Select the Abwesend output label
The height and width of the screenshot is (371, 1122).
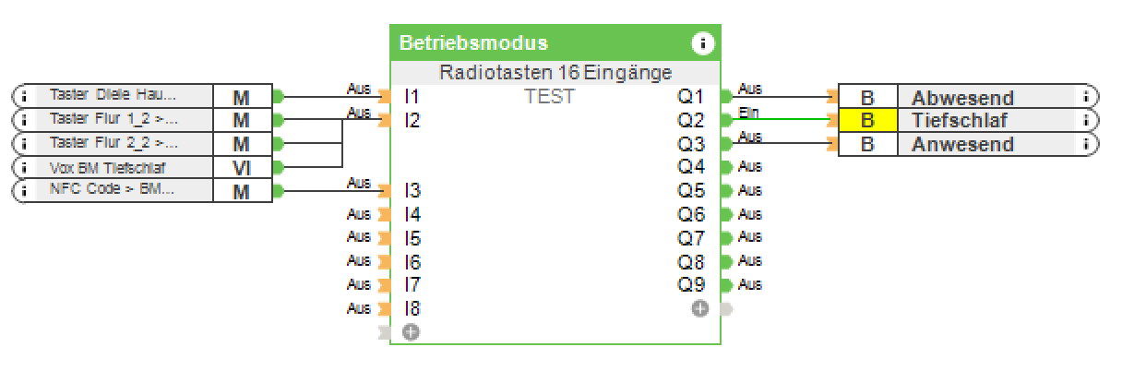[x=962, y=97]
